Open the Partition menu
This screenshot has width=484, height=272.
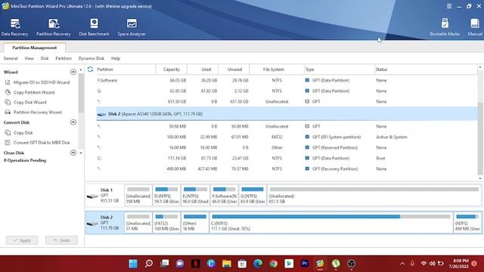coord(64,58)
